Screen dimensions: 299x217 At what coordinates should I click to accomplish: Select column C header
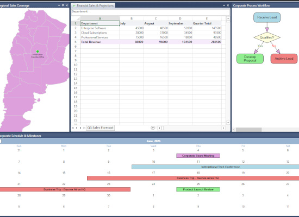tap(156, 18)
